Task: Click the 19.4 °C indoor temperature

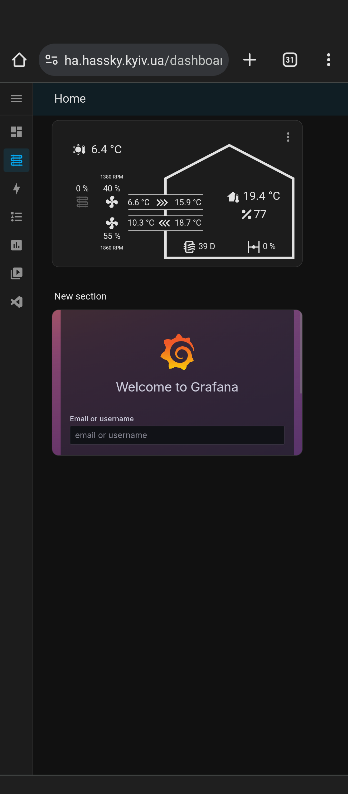Action: [x=262, y=196]
